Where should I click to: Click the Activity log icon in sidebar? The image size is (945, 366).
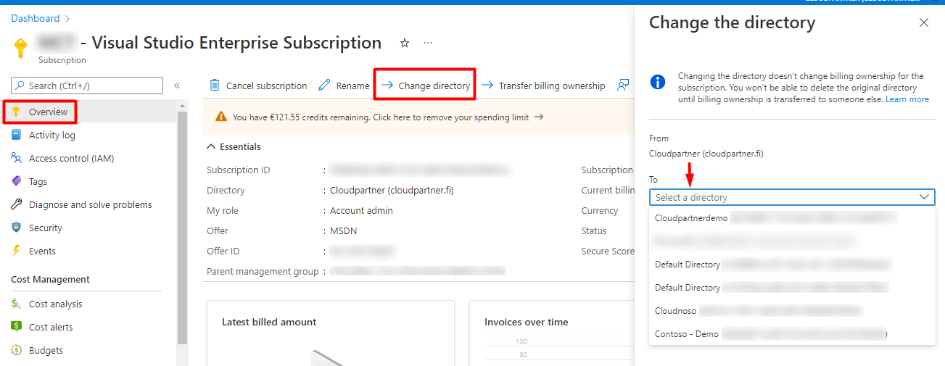pyautogui.click(x=17, y=136)
